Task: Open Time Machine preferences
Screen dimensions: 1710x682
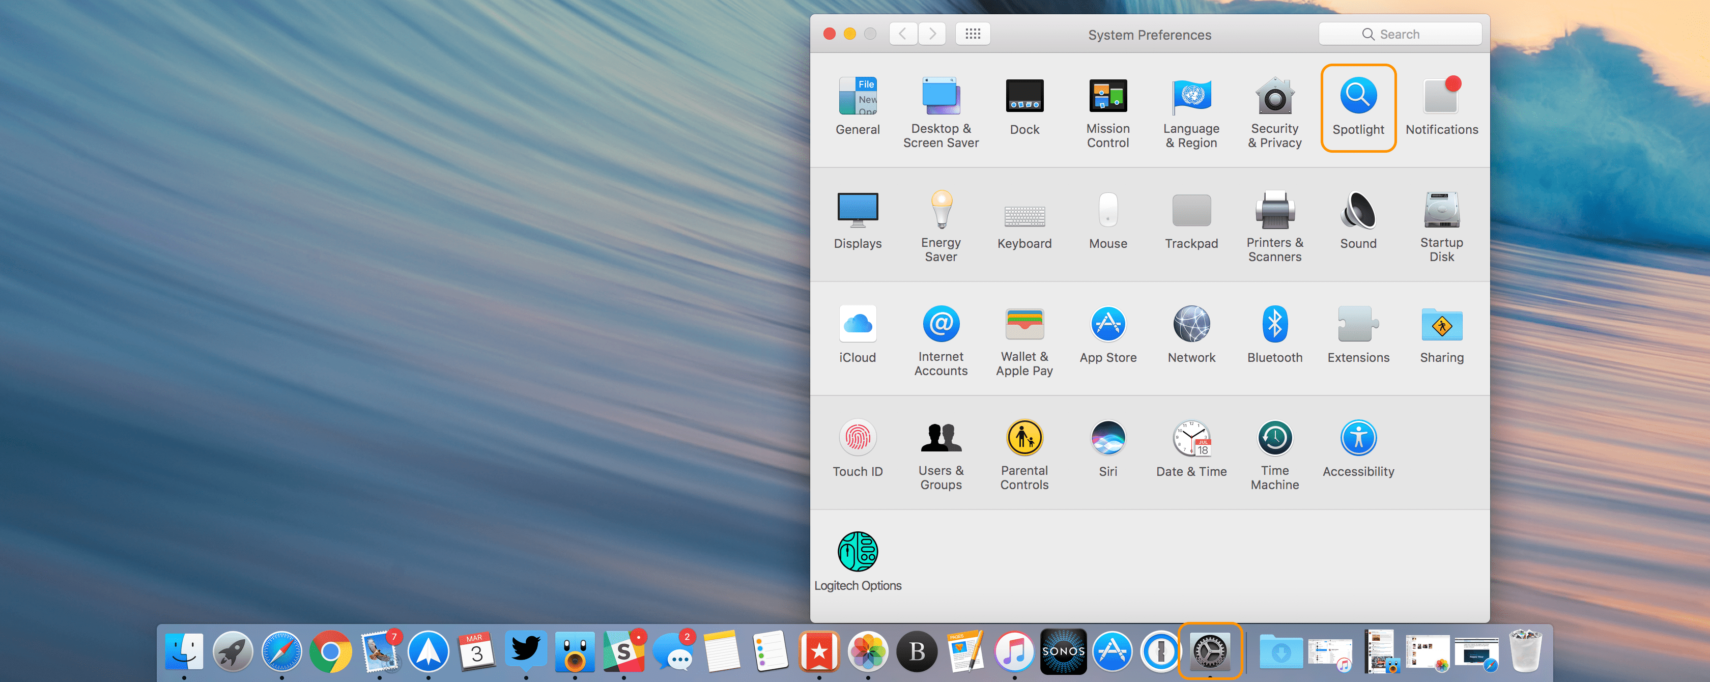Action: click(x=1274, y=438)
